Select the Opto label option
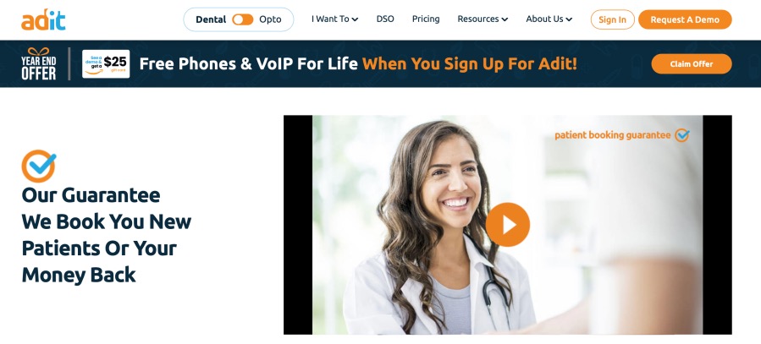The height and width of the screenshot is (344, 761). click(x=270, y=19)
